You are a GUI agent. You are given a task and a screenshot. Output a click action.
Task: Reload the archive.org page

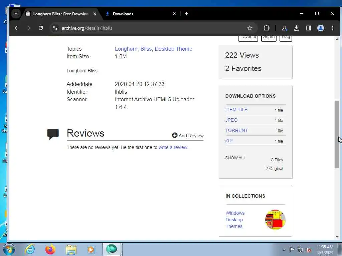[x=40, y=28]
